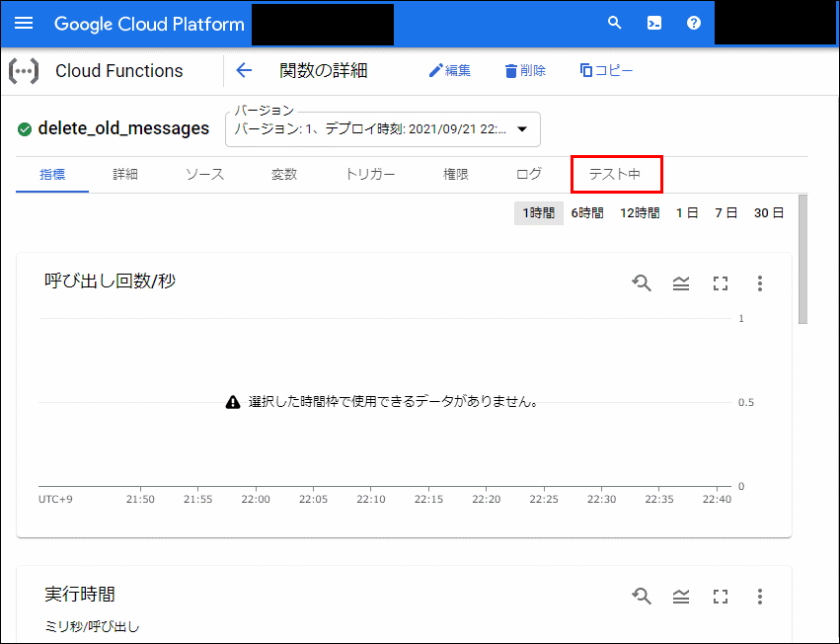
Task: Select the 1時間 time range
Action: coord(538,213)
